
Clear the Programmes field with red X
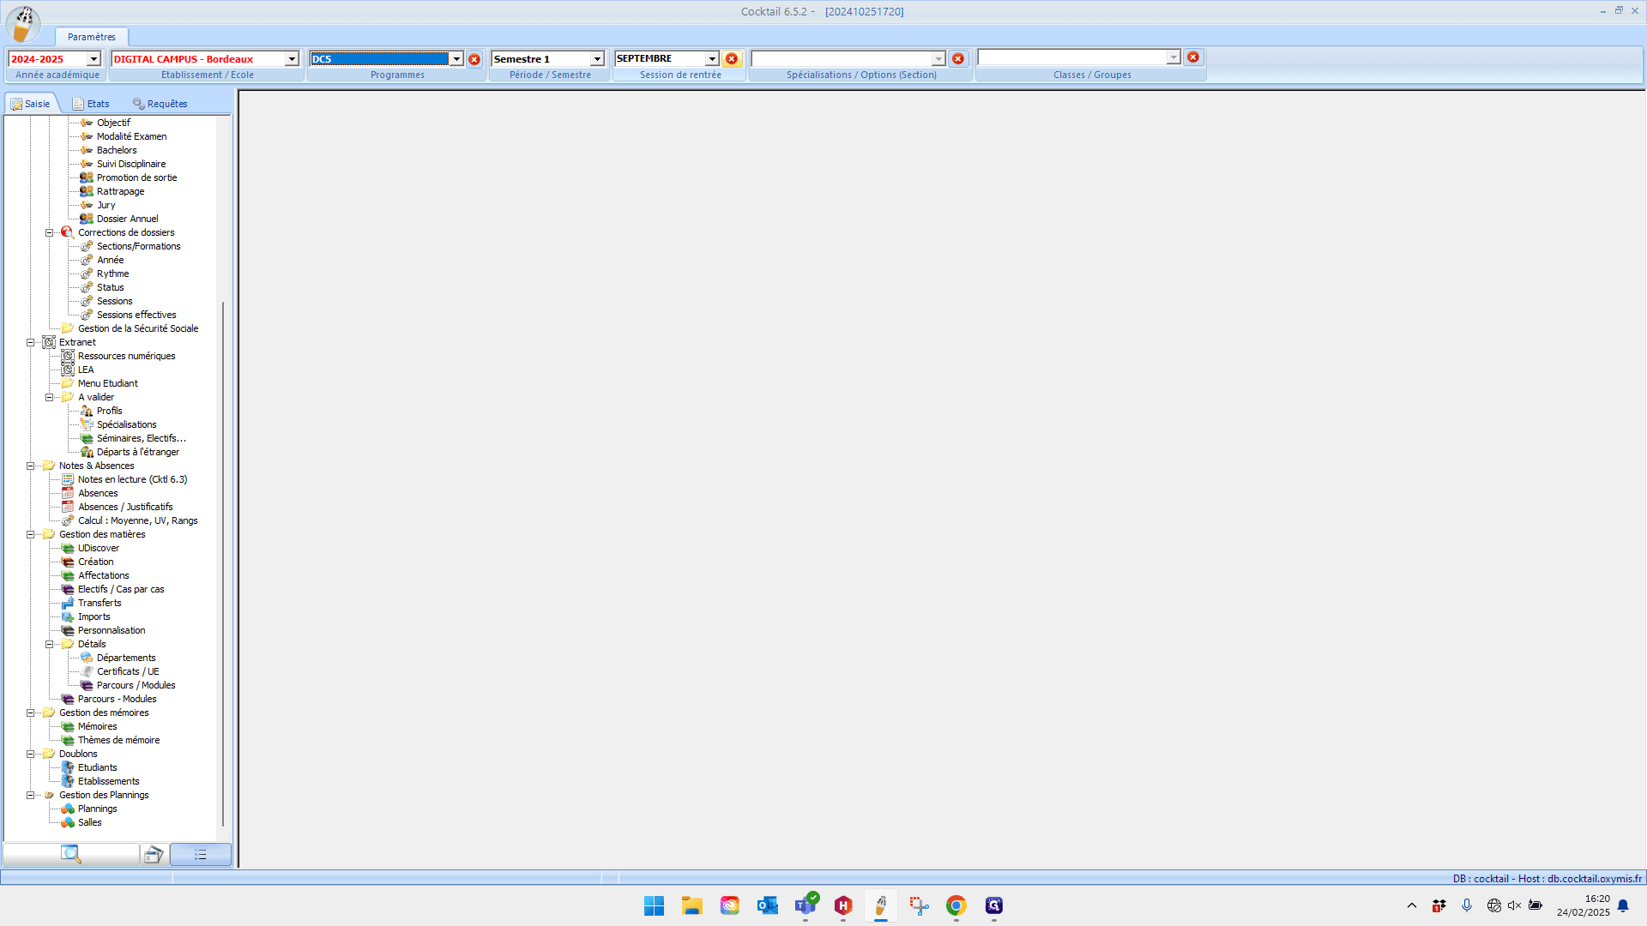474,59
